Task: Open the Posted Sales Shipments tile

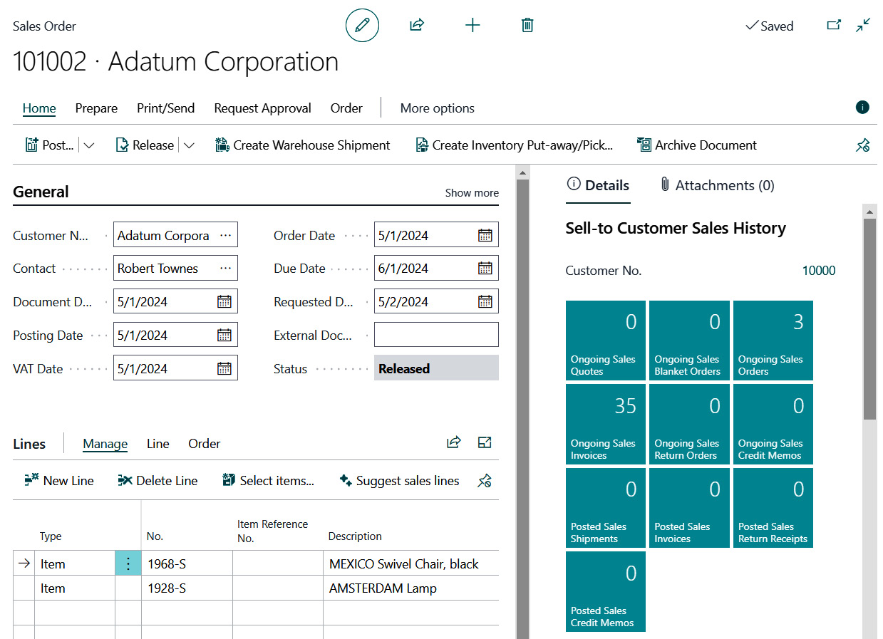Action: [606, 508]
